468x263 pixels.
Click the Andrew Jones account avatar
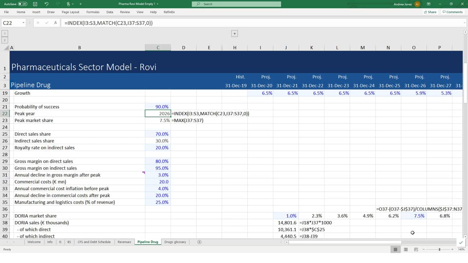pyautogui.click(x=417, y=4)
